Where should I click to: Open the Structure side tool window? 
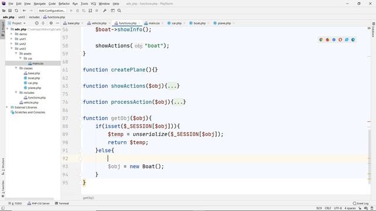pos(3,166)
